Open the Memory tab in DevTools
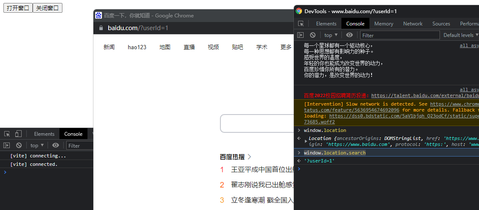Viewport: 479px width, 210px height. click(383, 23)
